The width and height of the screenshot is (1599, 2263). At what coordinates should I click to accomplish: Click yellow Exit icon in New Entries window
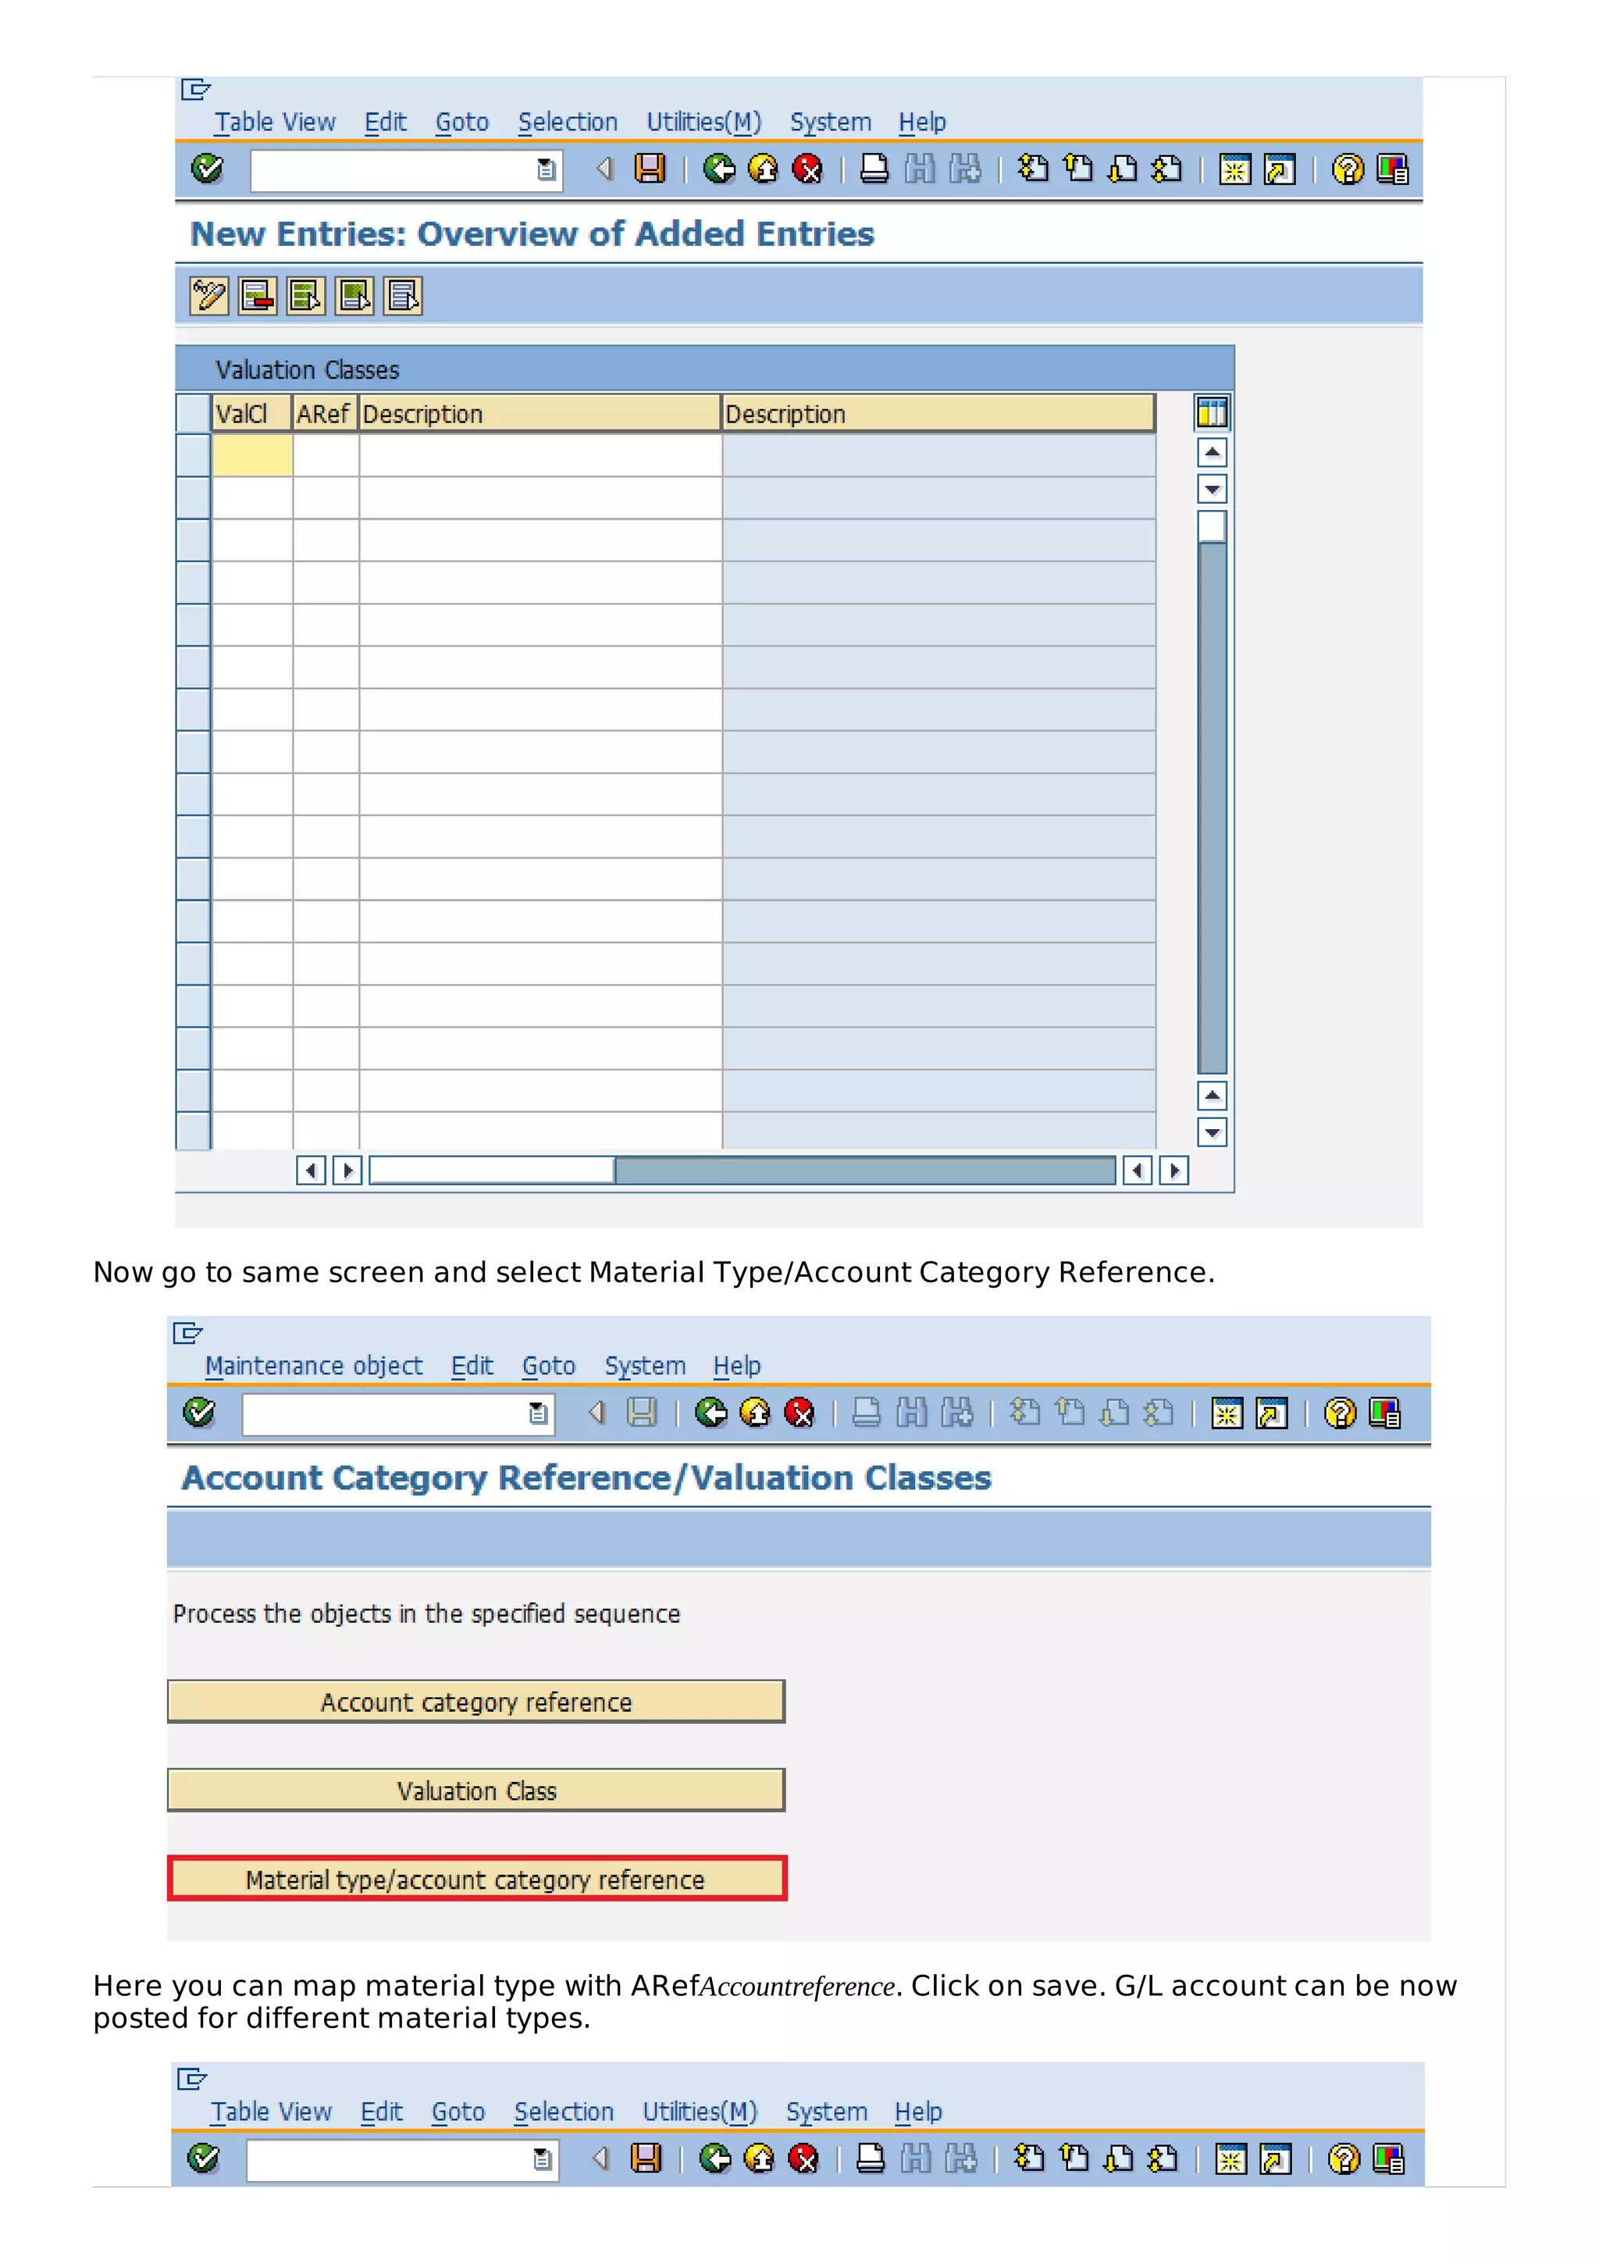tap(763, 169)
